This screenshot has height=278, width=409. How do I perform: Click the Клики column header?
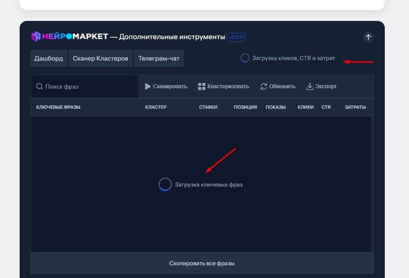(306, 107)
